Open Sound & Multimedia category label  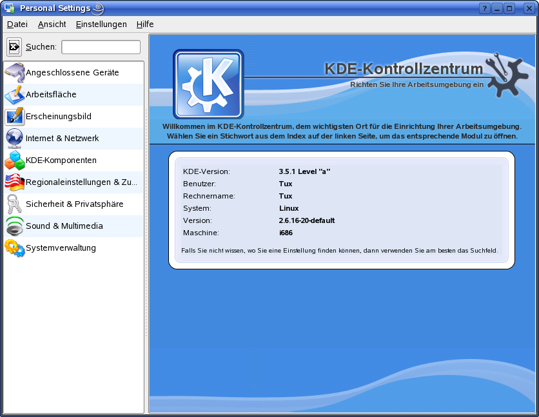(x=64, y=226)
